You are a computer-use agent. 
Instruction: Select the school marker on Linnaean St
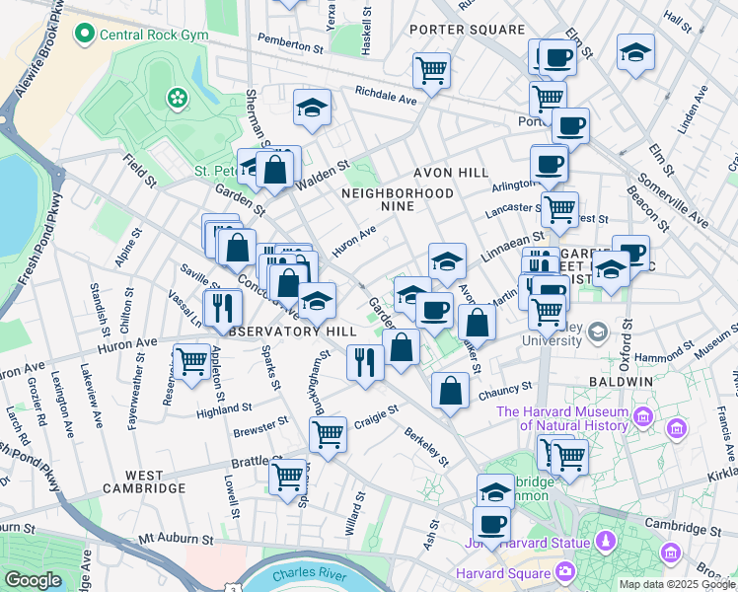(447, 262)
